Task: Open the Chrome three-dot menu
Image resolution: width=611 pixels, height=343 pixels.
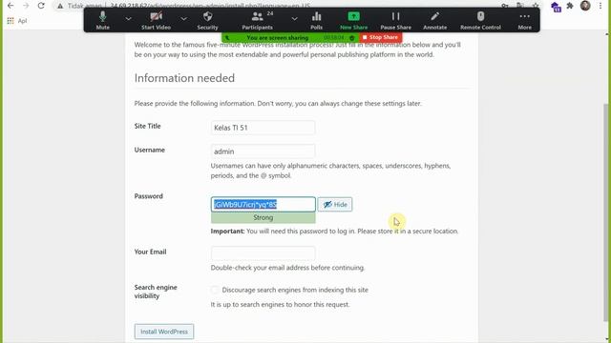Action: coord(600,6)
